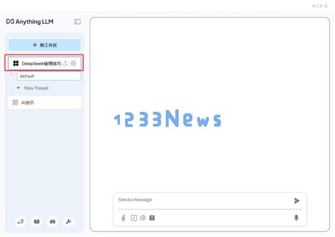Select the DeepSeek使用技巧 workspace
The image size is (335, 237).
45,63
